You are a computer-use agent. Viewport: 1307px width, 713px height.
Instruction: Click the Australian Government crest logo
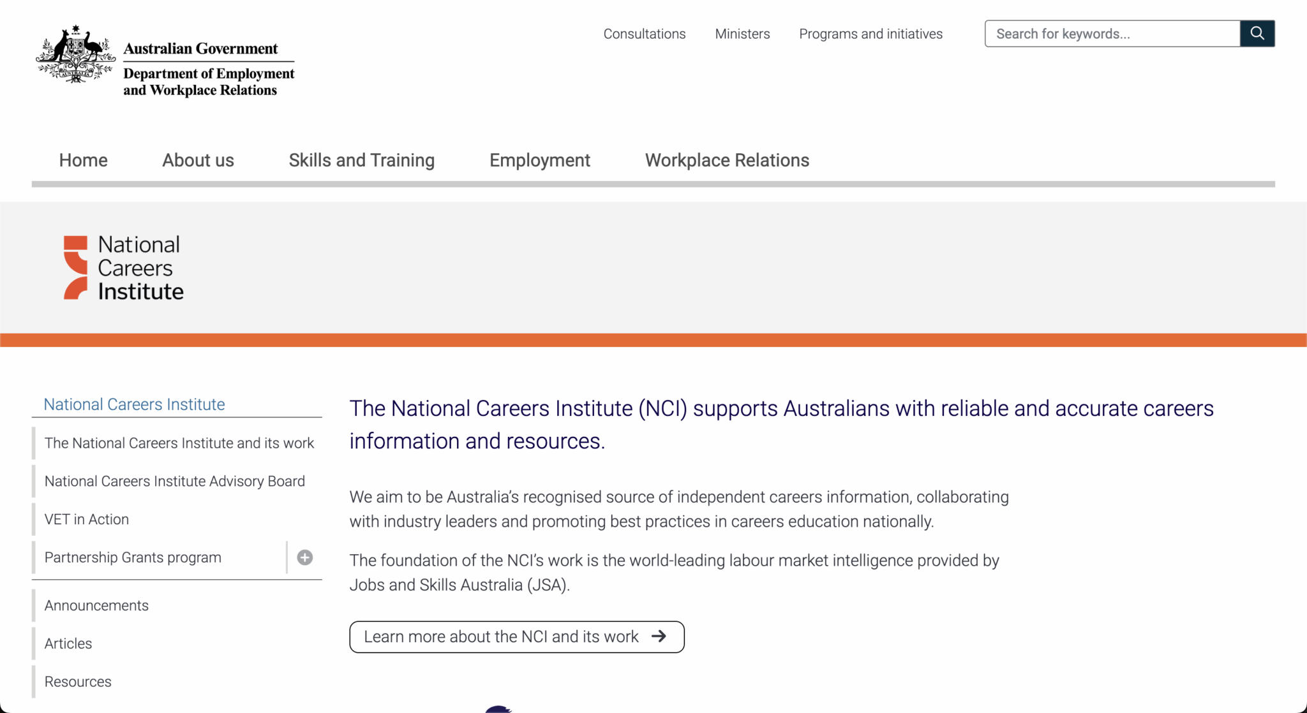[75, 54]
